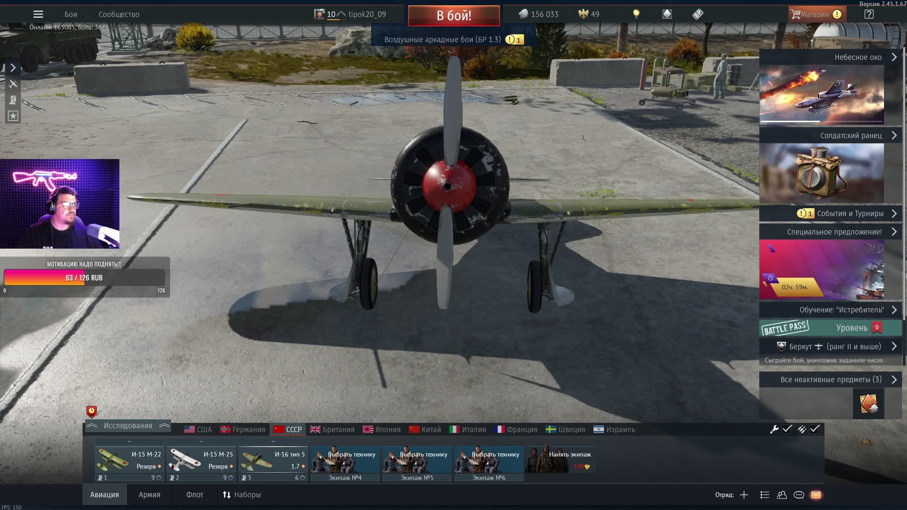Open the squad list icon
Screen dimensions: 907x510
(x=765, y=495)
